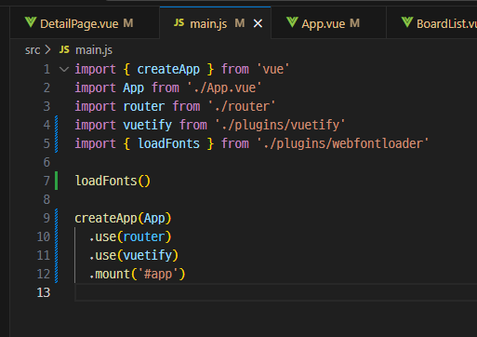Click the Vue icon on BoardList.vue tab
477x337 pixels.
click(x=407, y=22)
